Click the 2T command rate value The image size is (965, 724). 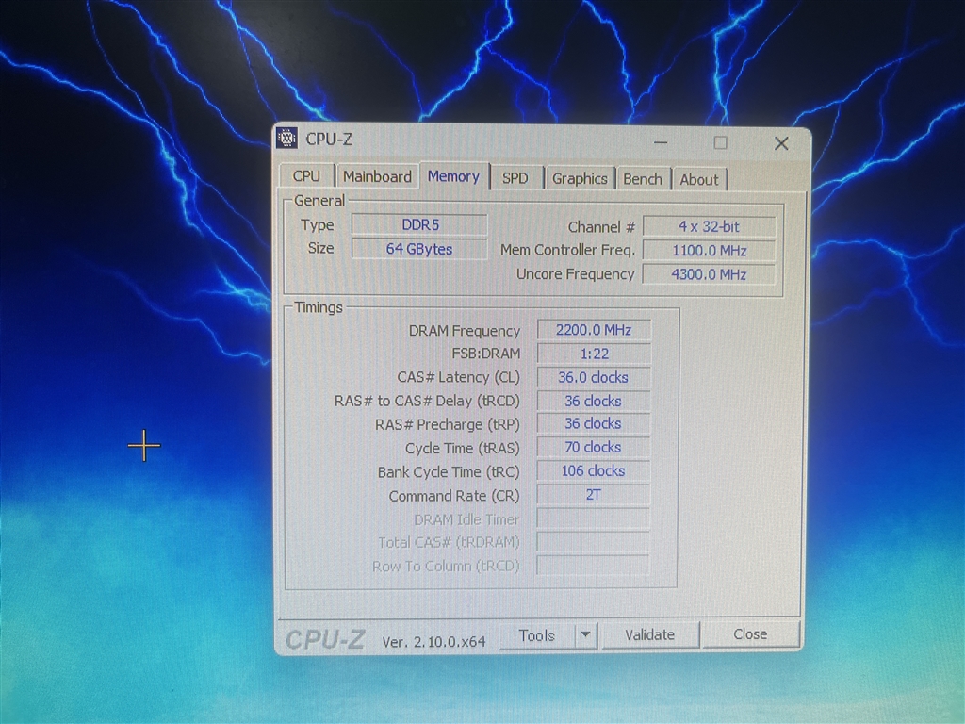[x=594, y=494]
